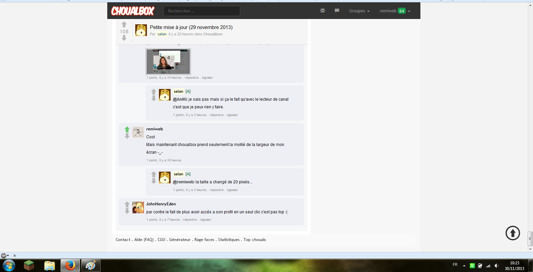
Task: Expand the Groupes dropdown
Action: pos(359,11)
